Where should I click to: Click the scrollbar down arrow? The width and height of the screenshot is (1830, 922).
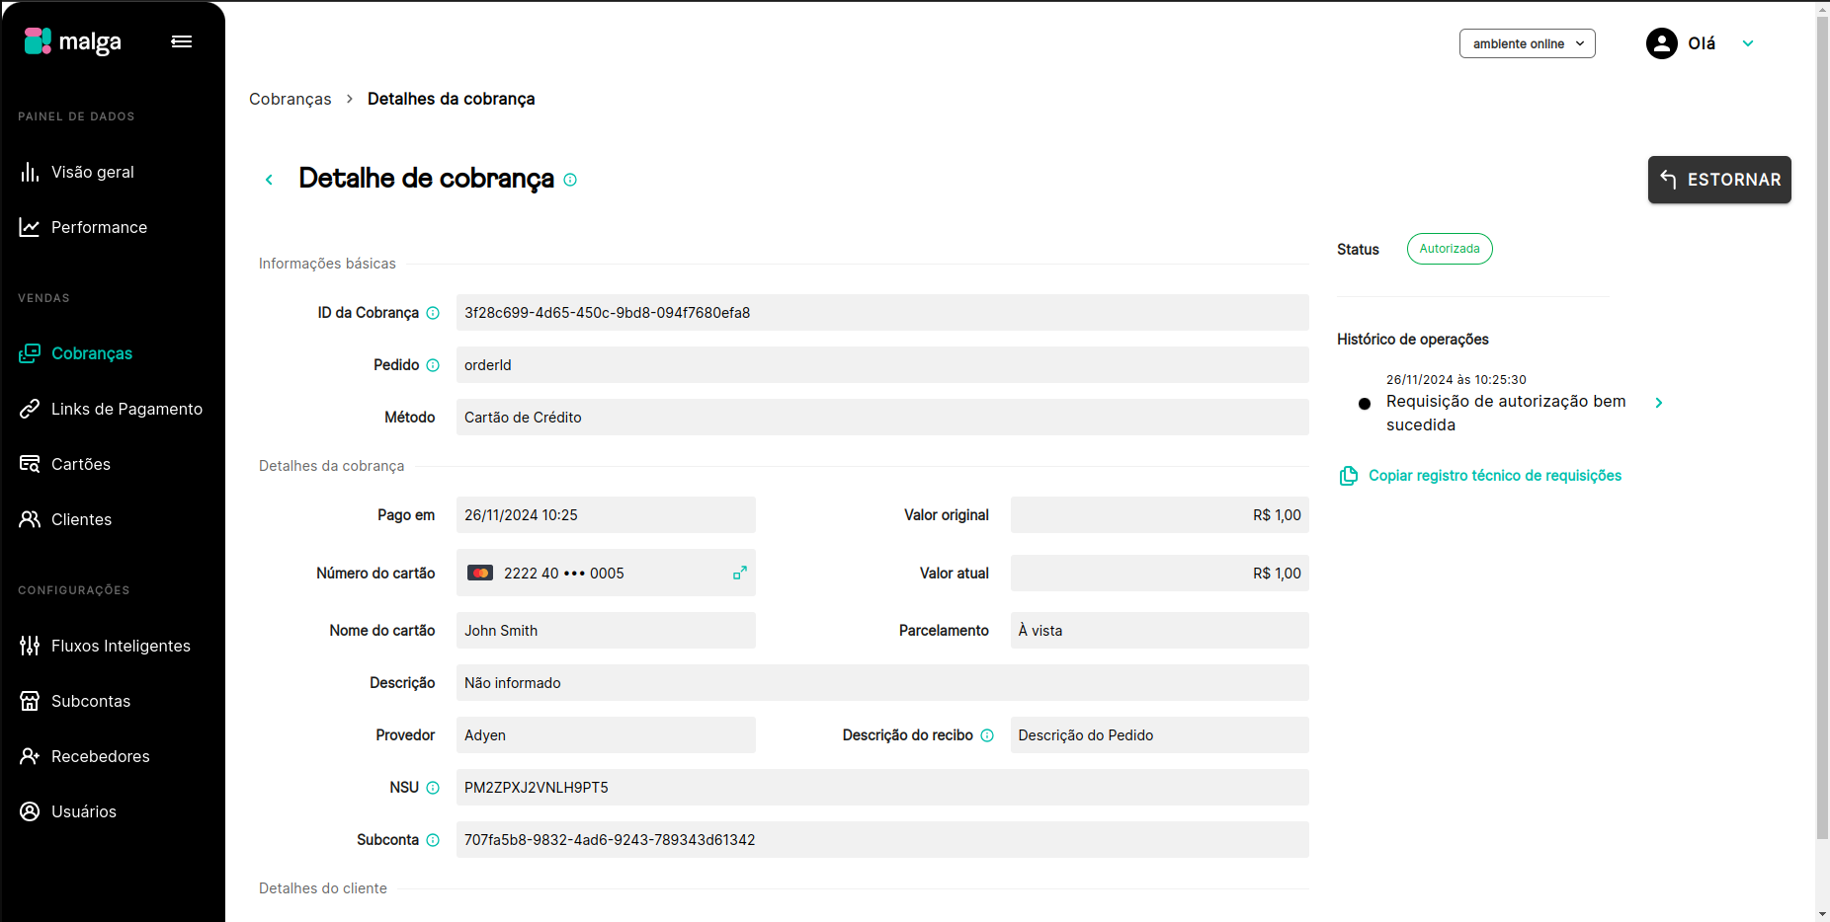[1822, 914]
